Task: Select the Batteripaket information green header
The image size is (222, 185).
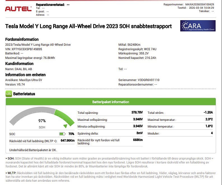Action: pos(111,102)
